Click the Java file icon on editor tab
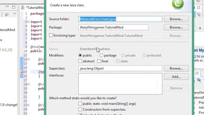The image size is (204, 115). coord(23,7)
